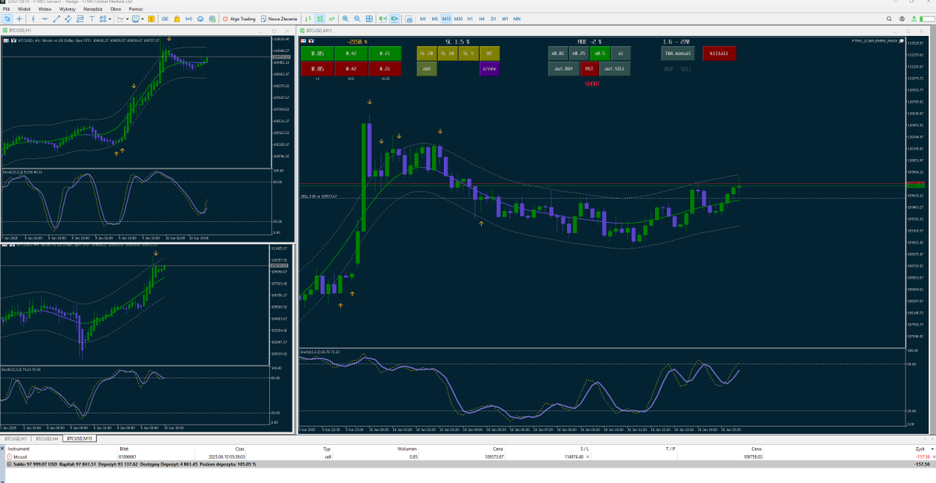Image resolution: width=936 pixels, height=483 pixels.
Task: Click the signals radio-wave icon
Action: (x=189, y=18)
